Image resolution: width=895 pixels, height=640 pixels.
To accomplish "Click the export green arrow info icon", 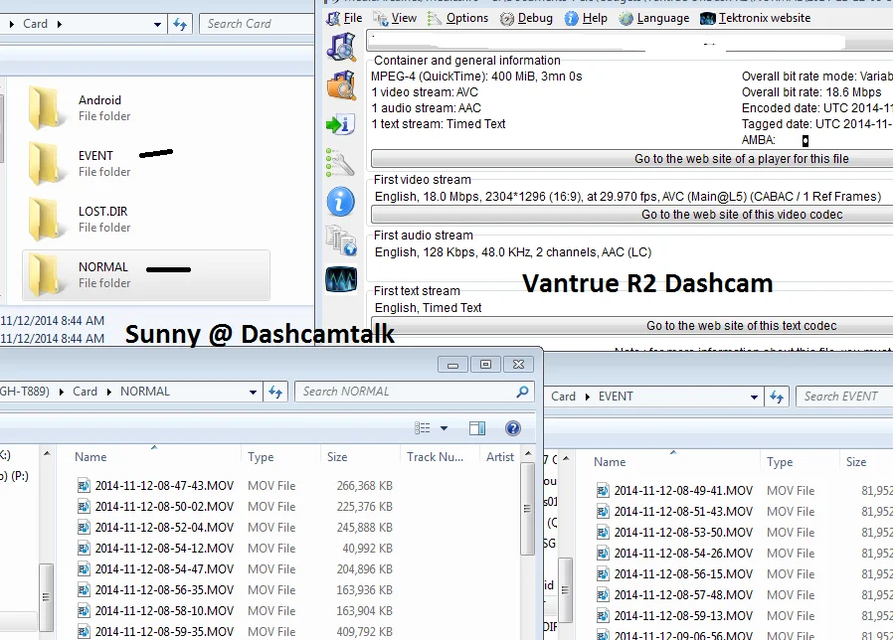I will point(341,124).
